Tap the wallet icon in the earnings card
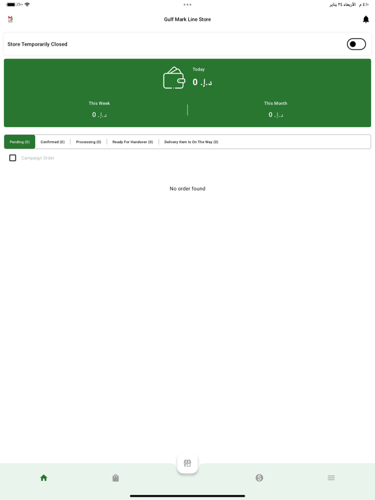This screenshot has width=375, height=500. click(174, 78)
